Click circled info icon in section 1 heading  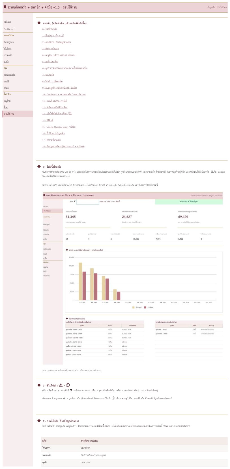pos(68,385)
